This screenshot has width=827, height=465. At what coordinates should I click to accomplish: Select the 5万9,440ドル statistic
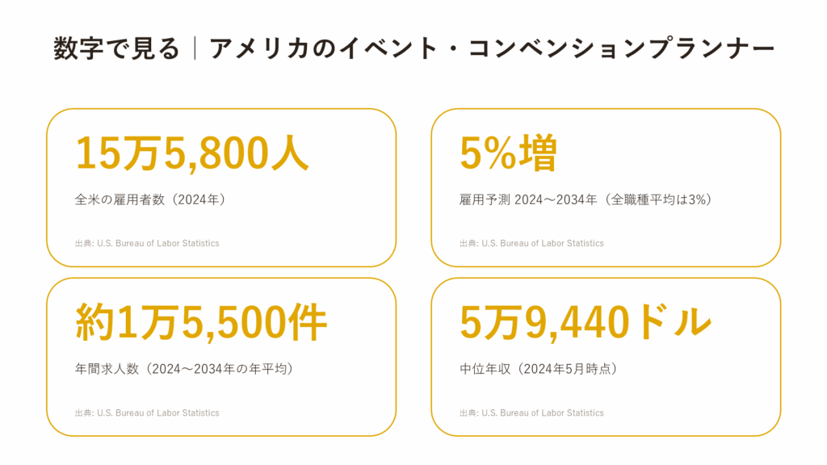click(x=586, y=322)
